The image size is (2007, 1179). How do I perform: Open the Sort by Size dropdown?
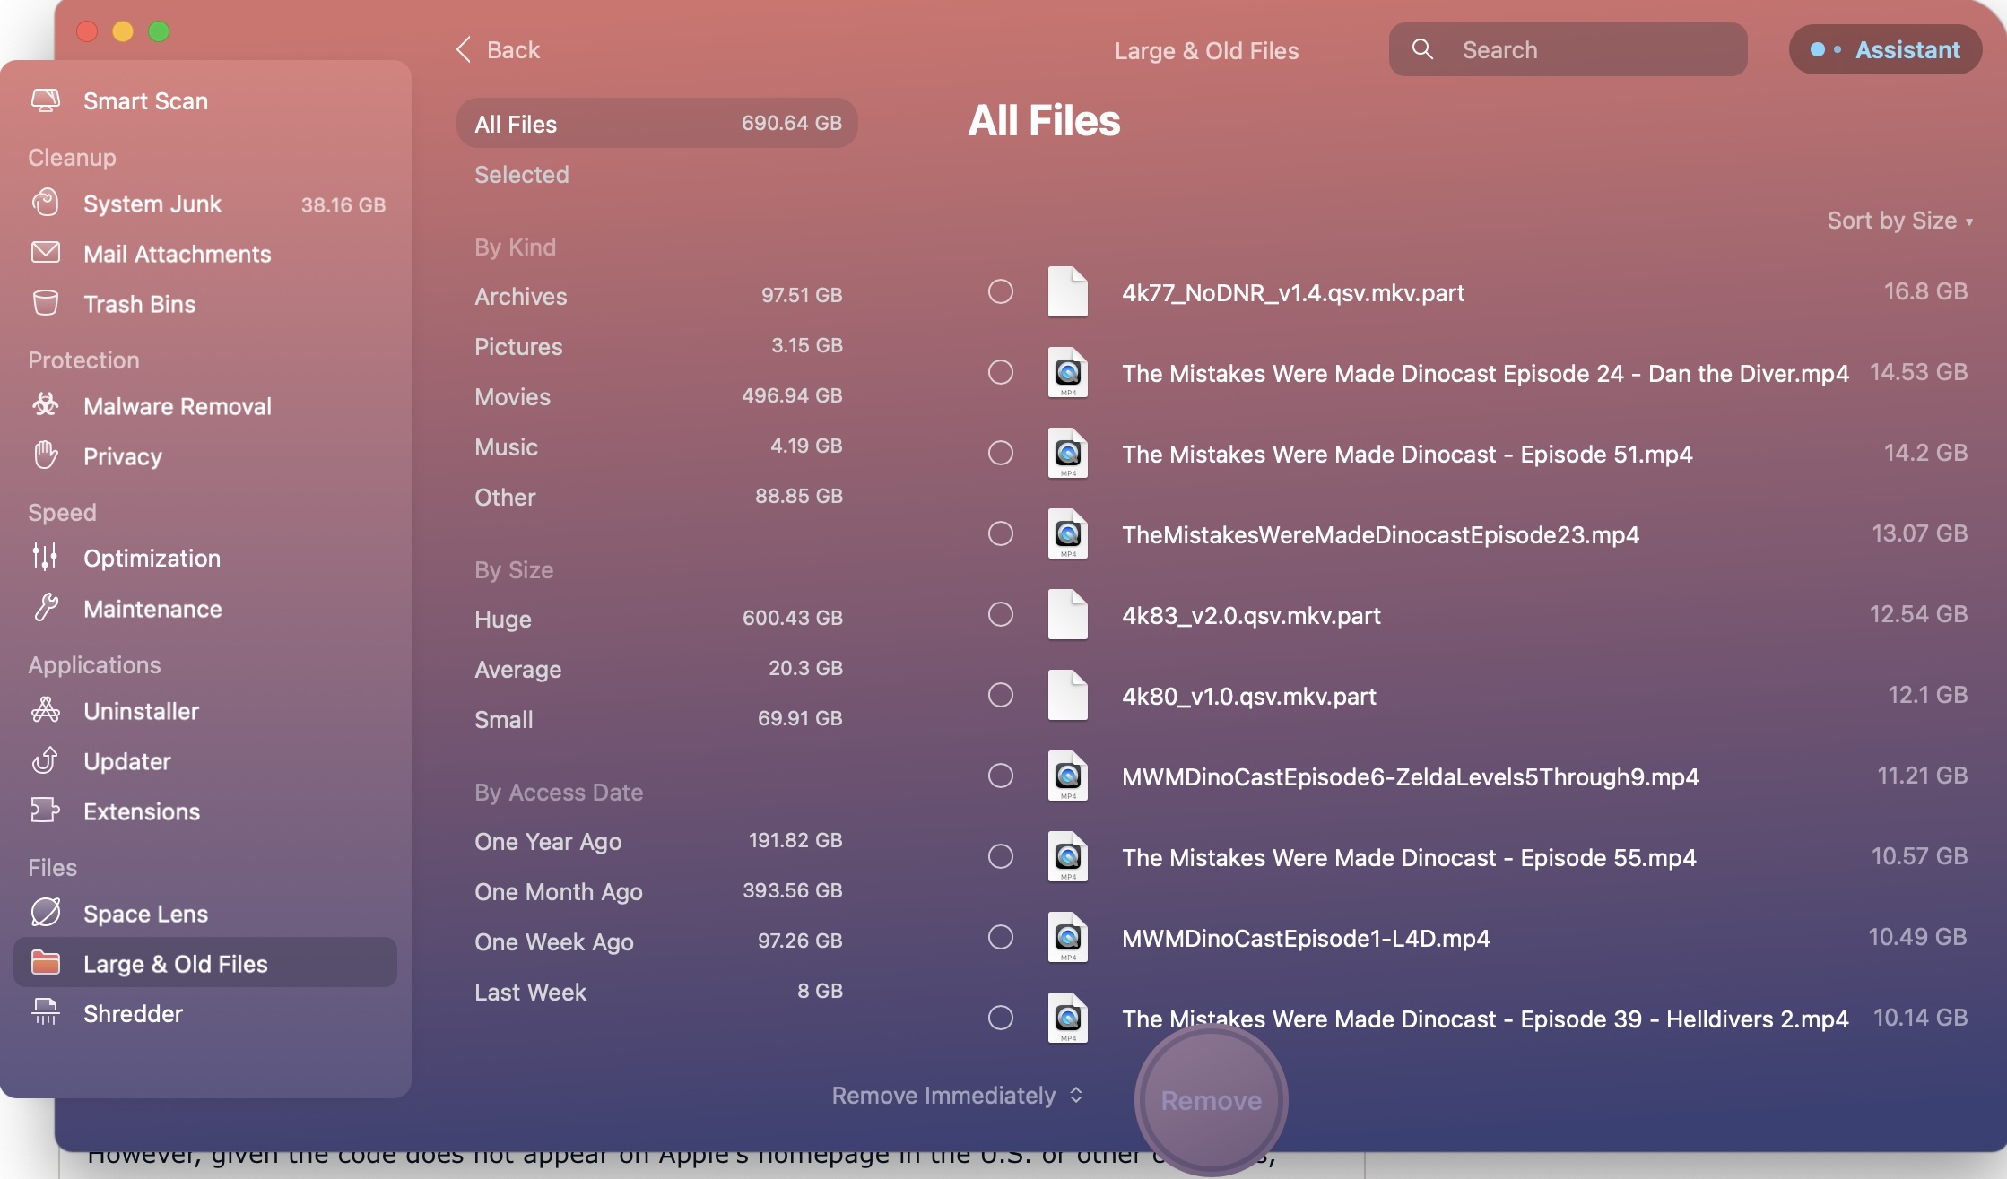(x=1900, y=220)
